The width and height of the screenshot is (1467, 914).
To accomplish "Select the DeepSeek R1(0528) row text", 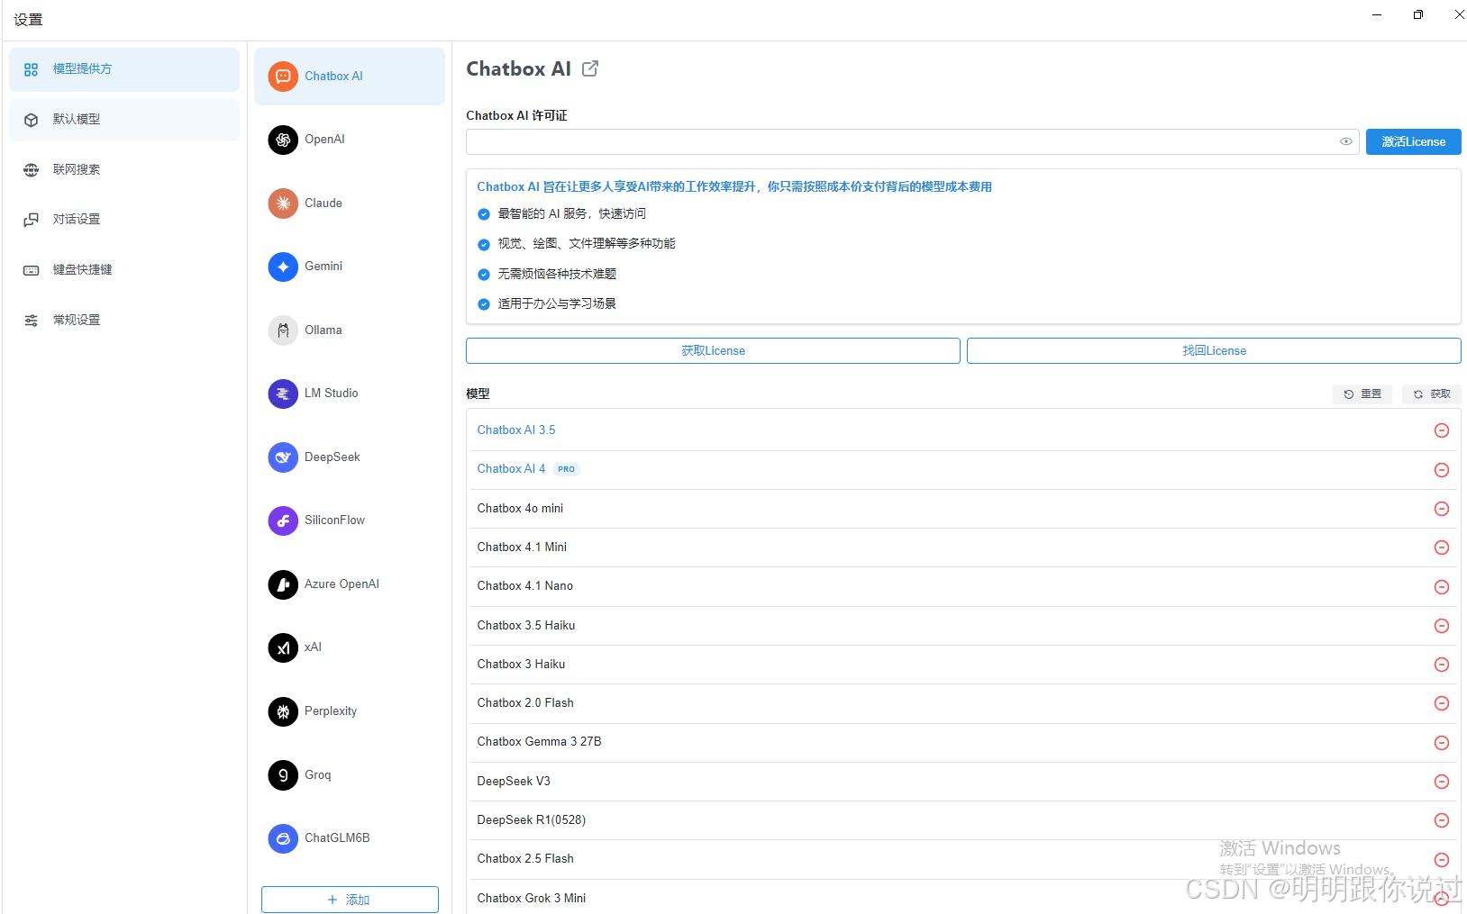I will point(532,820).
